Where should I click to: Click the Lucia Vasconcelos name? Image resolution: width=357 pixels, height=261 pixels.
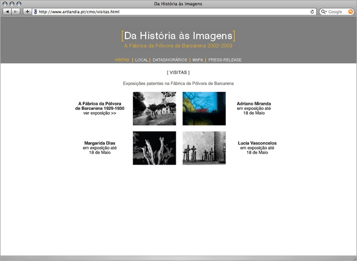257,143
